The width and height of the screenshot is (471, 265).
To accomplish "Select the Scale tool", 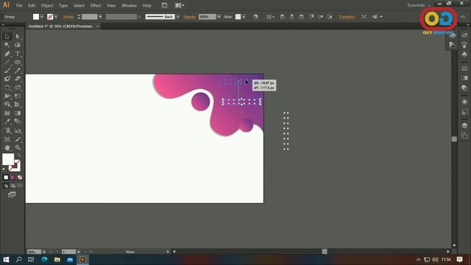I will tap(18, 88).
